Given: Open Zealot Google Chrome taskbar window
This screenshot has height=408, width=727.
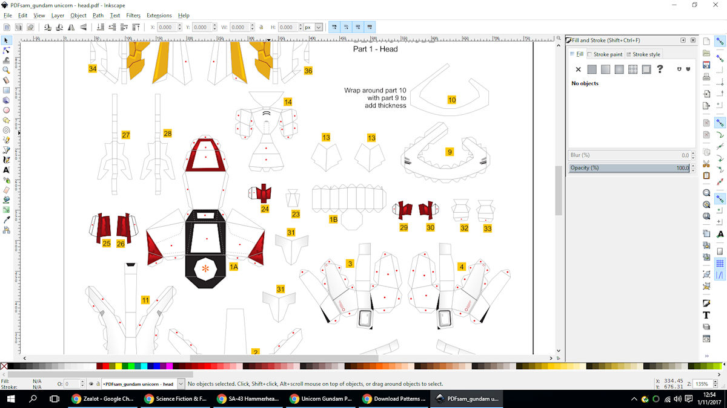Looking at the screenshot, I should tap(103, 399).
